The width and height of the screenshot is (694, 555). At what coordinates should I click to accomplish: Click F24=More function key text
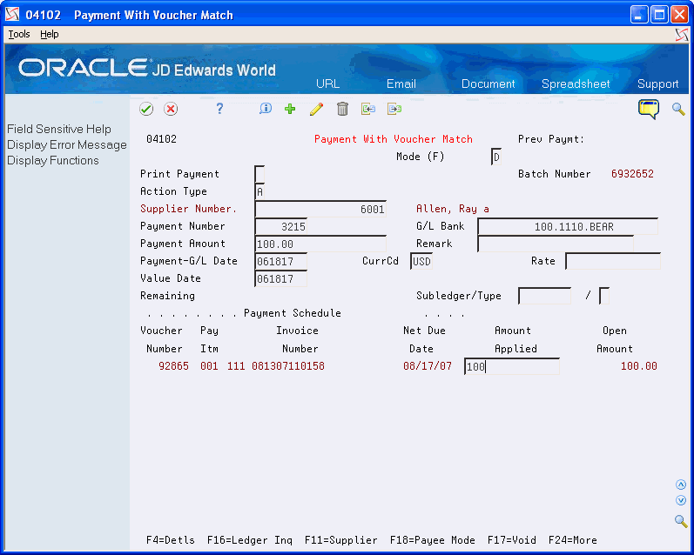[573, 540]
